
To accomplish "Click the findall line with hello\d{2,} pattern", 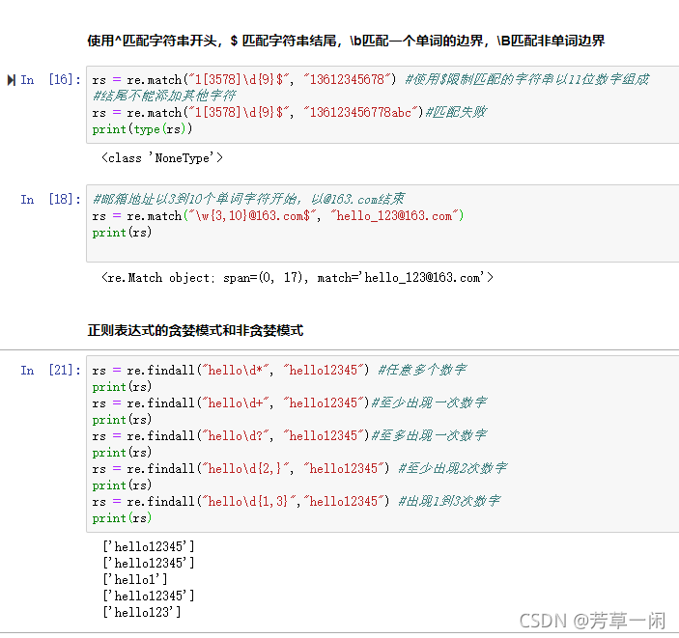I will click(299, 469).
